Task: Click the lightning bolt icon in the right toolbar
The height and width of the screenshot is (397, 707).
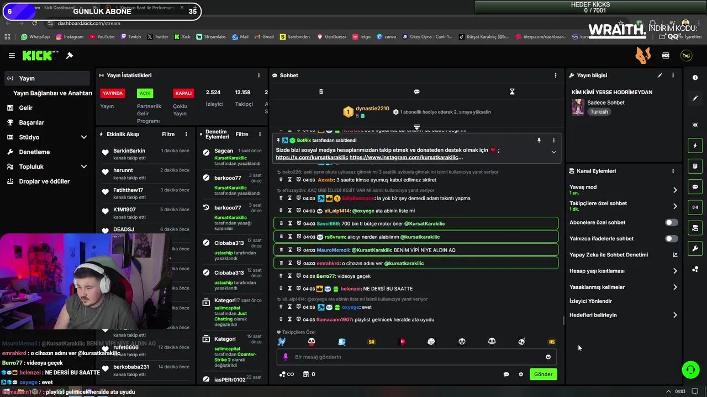Action: point(695,146)
